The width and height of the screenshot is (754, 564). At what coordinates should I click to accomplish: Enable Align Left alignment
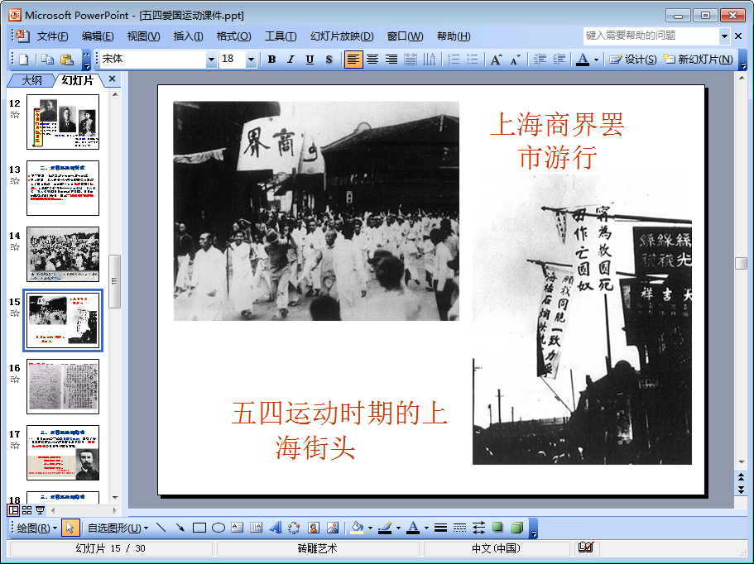tap(353, 60)
